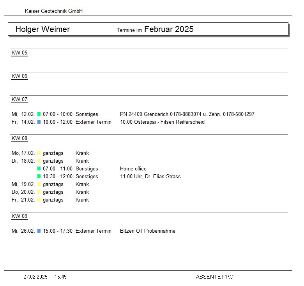Open the Osterspai - Filsen Reifferscheid appointment
Viewport: 304px width, 286px height.
pos(162,122)
